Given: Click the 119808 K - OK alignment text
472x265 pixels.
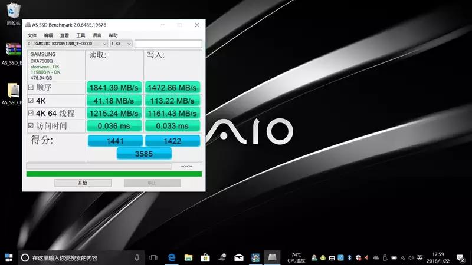Looking at the screenshot, I should coord(45,72).
